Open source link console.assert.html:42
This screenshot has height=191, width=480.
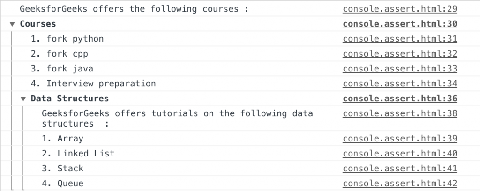400,184
